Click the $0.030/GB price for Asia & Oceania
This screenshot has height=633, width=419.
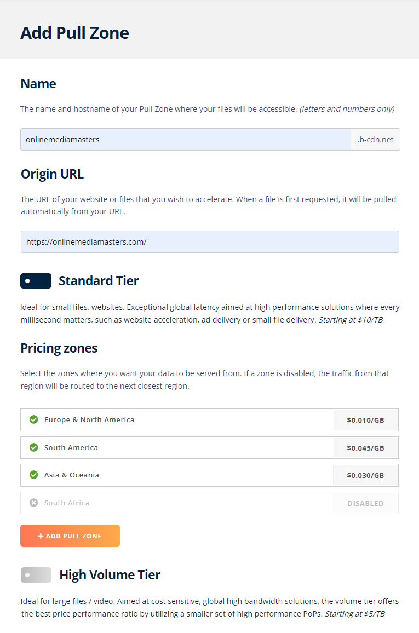click(366, 475)
